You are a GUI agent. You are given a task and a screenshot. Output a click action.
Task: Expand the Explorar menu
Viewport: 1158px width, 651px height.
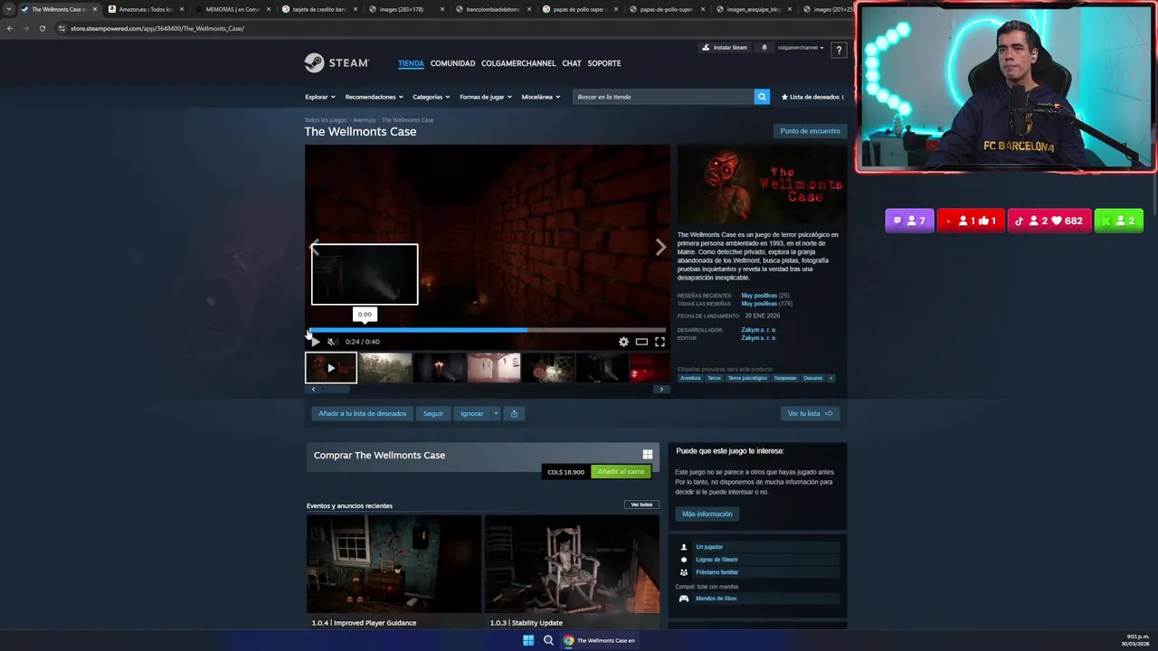(319, 97)
